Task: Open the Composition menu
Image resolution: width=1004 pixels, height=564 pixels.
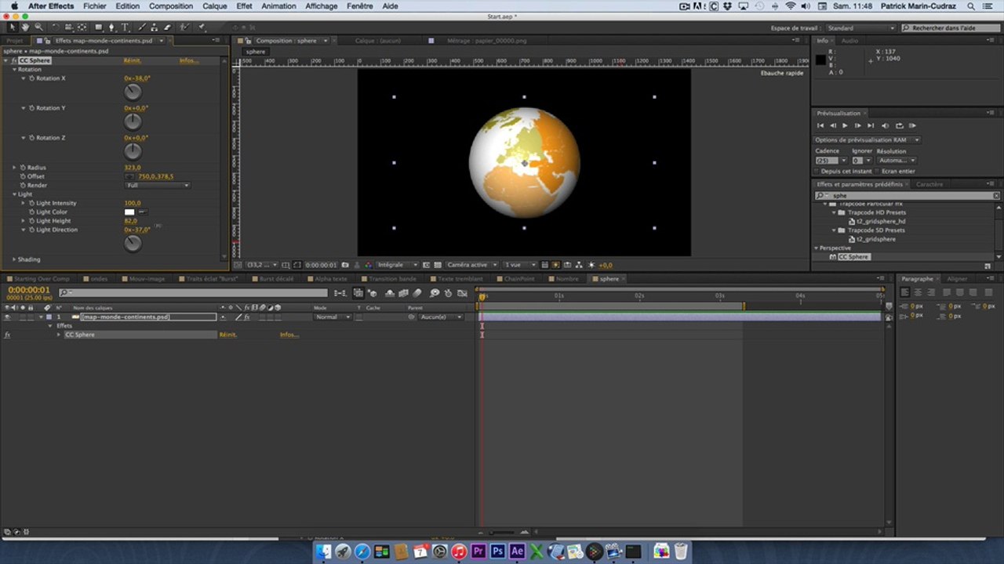Action: [170, 6]
